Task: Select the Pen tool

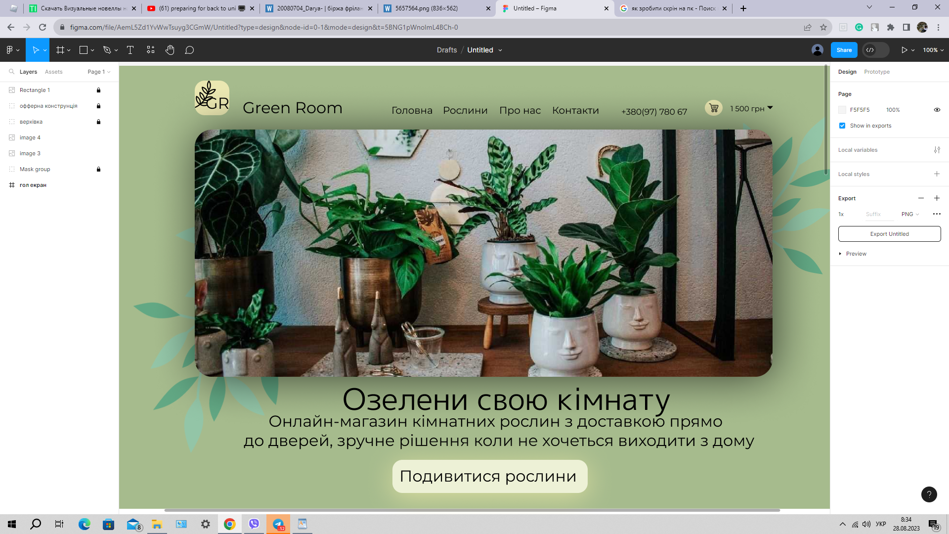Action: click(x=107, y=50)
